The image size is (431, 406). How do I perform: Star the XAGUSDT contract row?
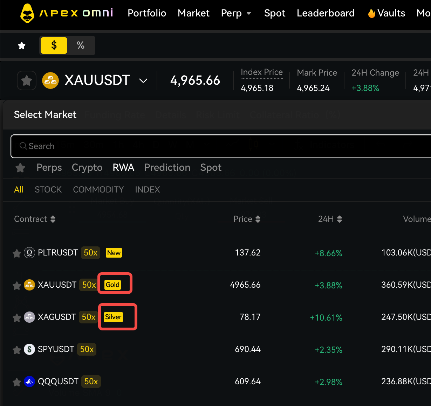point(16,317)
